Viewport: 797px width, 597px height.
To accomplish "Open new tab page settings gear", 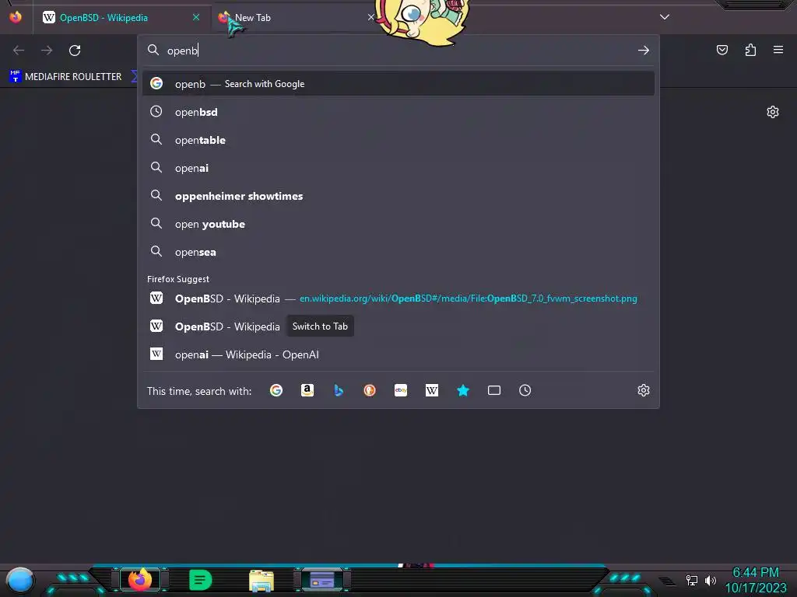I will 772,112.
